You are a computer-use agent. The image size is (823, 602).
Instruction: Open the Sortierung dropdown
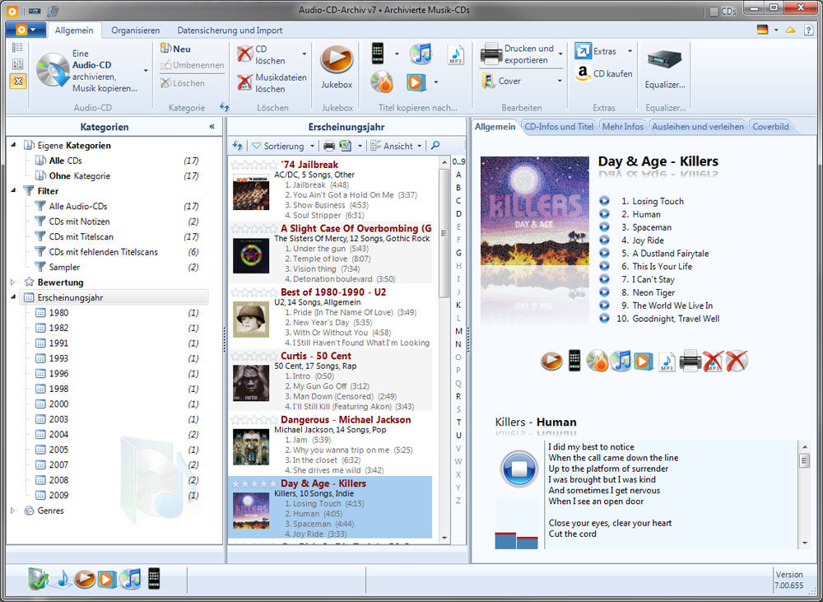[283, 146]
